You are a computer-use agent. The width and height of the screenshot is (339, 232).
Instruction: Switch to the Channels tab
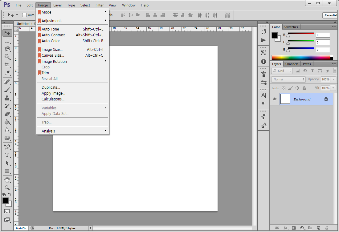[x=292, y=64]
